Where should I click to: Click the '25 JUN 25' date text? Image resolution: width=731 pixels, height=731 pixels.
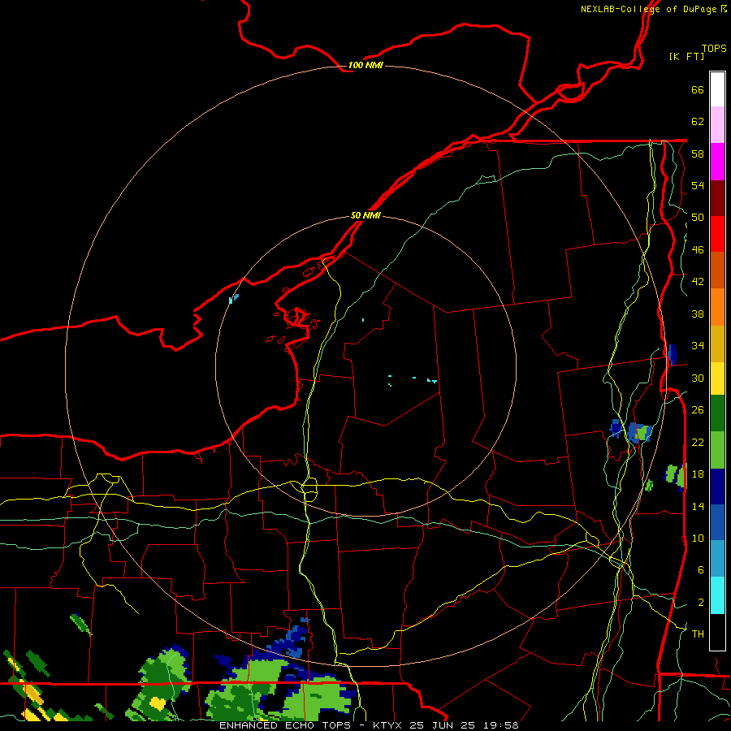pos(443,725)
